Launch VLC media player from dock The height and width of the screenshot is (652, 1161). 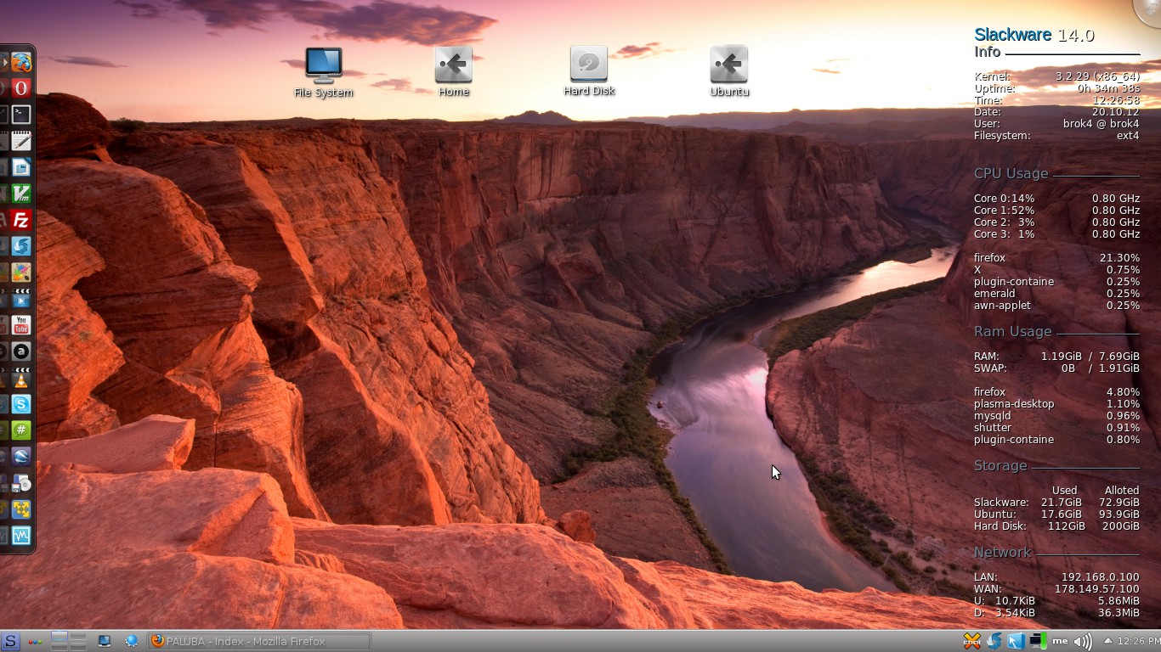coord(21,378)
